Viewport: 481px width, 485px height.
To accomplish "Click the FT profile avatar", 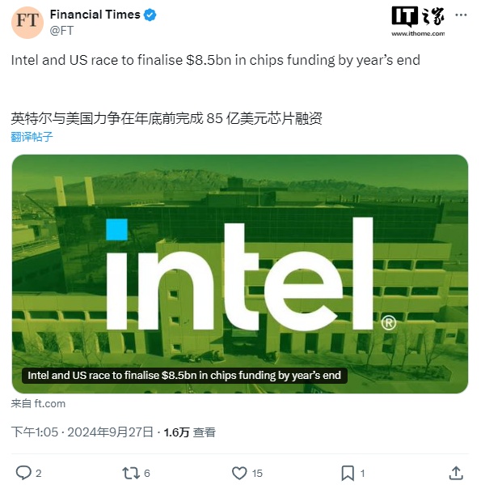I will (27, 23).
